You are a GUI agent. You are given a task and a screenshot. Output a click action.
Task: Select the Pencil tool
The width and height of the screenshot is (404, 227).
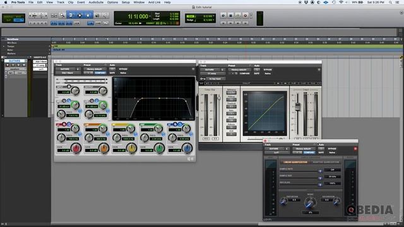click(x=105, y=15)
